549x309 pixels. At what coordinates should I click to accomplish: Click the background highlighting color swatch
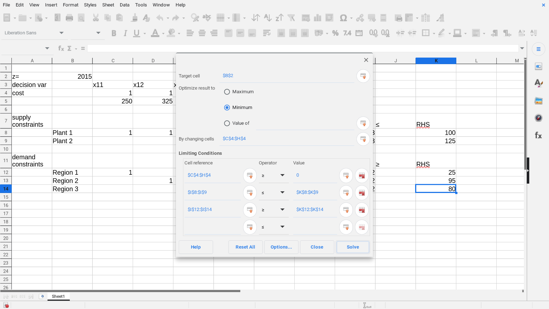coord(171,33)
